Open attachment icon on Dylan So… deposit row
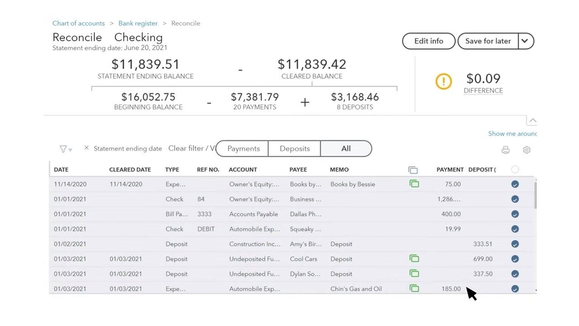Viewport: 579px width, 326px height. [414, 273]
